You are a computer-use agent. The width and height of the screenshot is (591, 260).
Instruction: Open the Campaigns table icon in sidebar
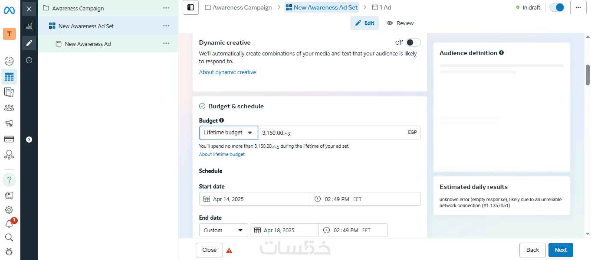(x=9, y=77)
